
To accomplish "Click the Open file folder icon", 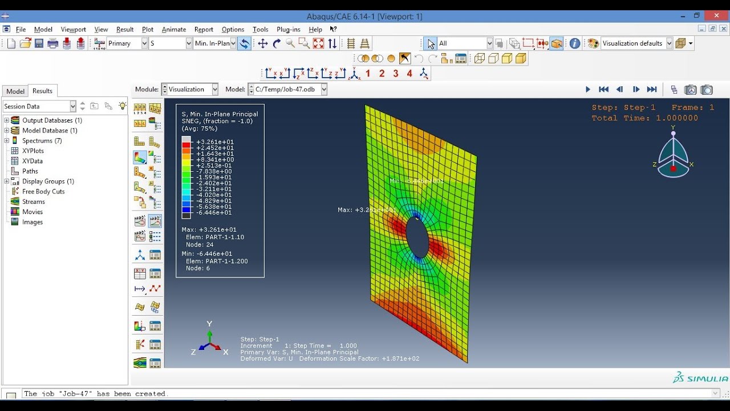I will [x=25, y=43].
